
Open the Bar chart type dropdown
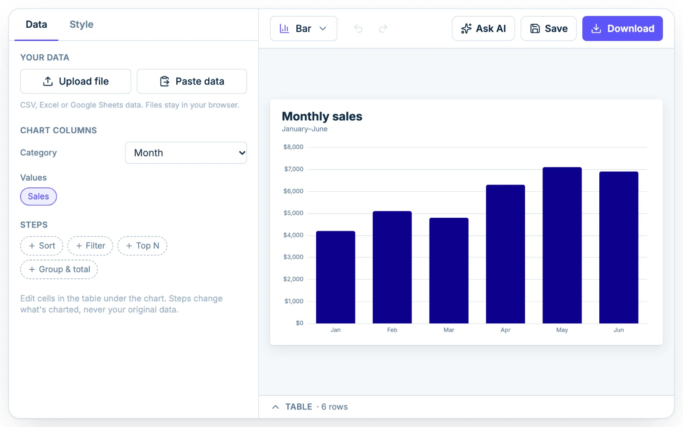point(304,29)
